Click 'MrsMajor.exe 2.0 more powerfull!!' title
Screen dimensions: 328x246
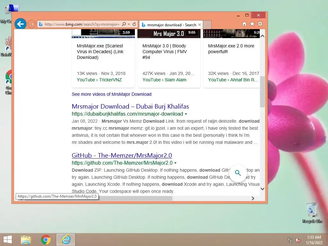[231, 49]
